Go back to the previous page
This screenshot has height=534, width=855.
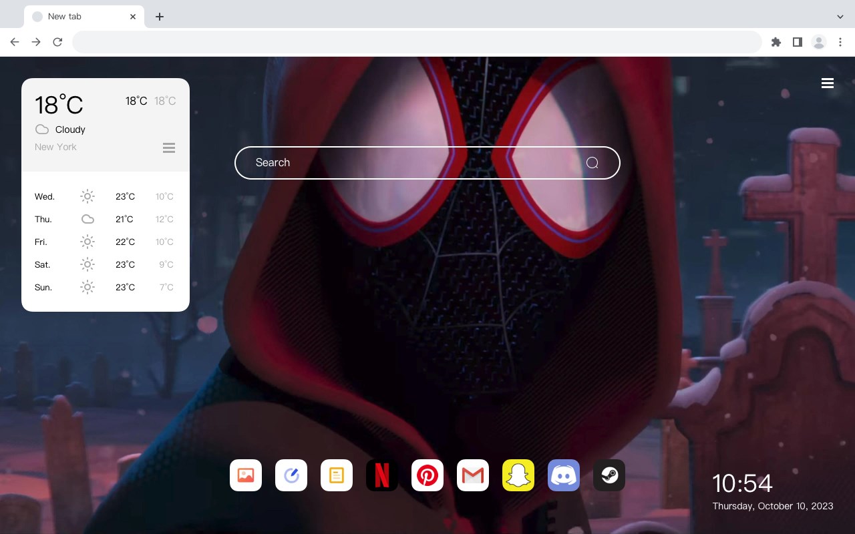(15, 42)
